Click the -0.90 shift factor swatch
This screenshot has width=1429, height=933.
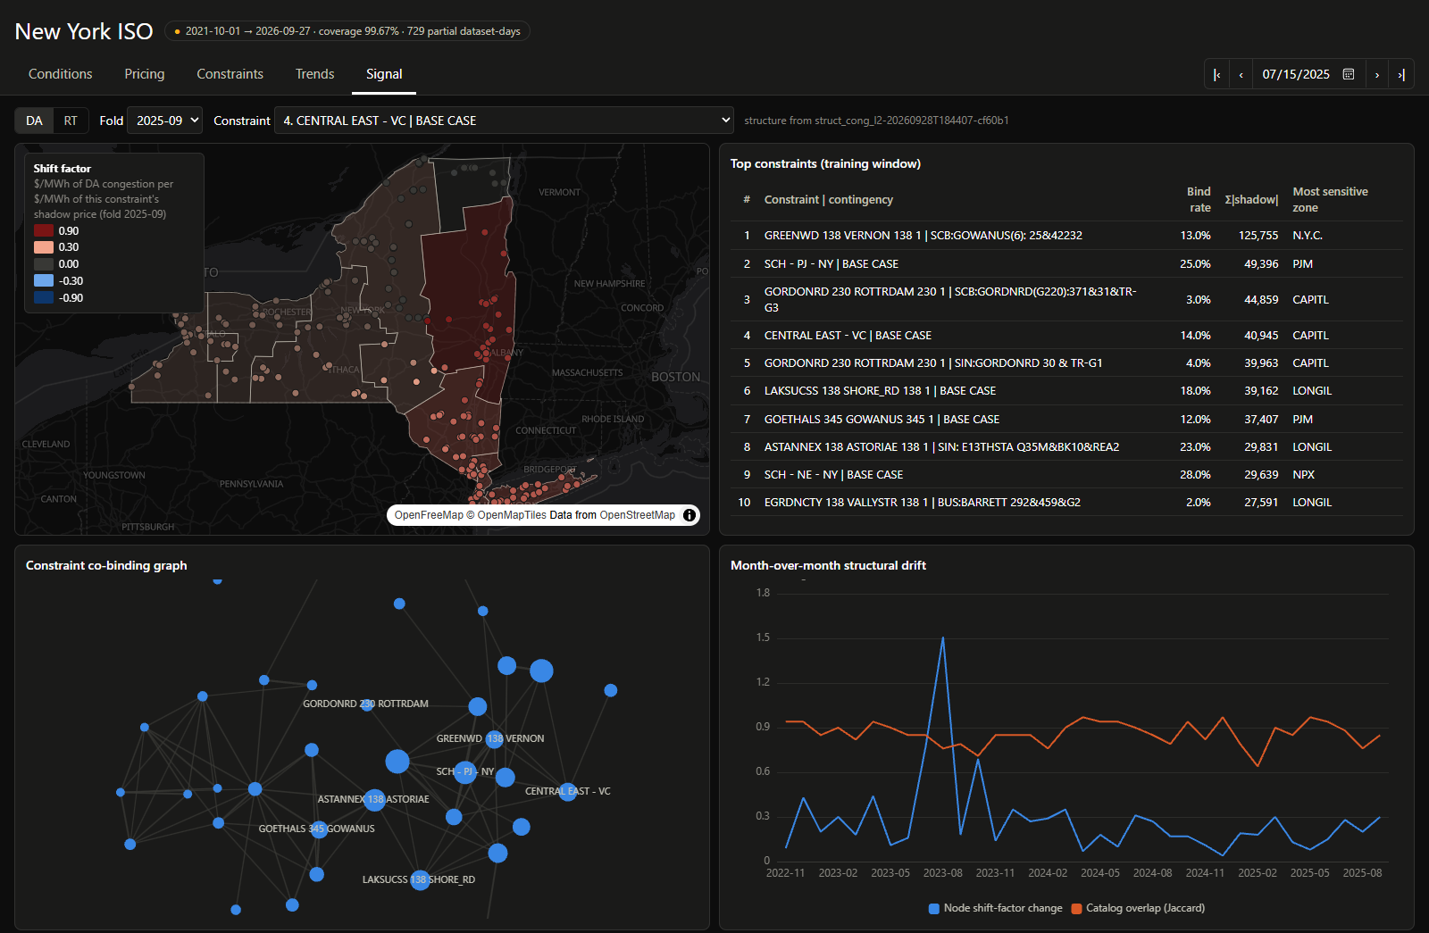click(44, 297)
